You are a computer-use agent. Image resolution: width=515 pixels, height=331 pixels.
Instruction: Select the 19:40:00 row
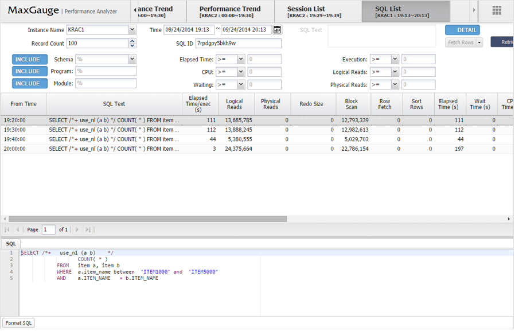pos(257,139)
